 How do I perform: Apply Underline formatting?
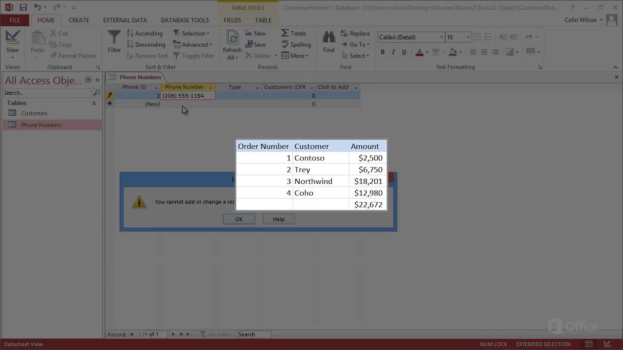pyautogui.click(x=404, y=52)
